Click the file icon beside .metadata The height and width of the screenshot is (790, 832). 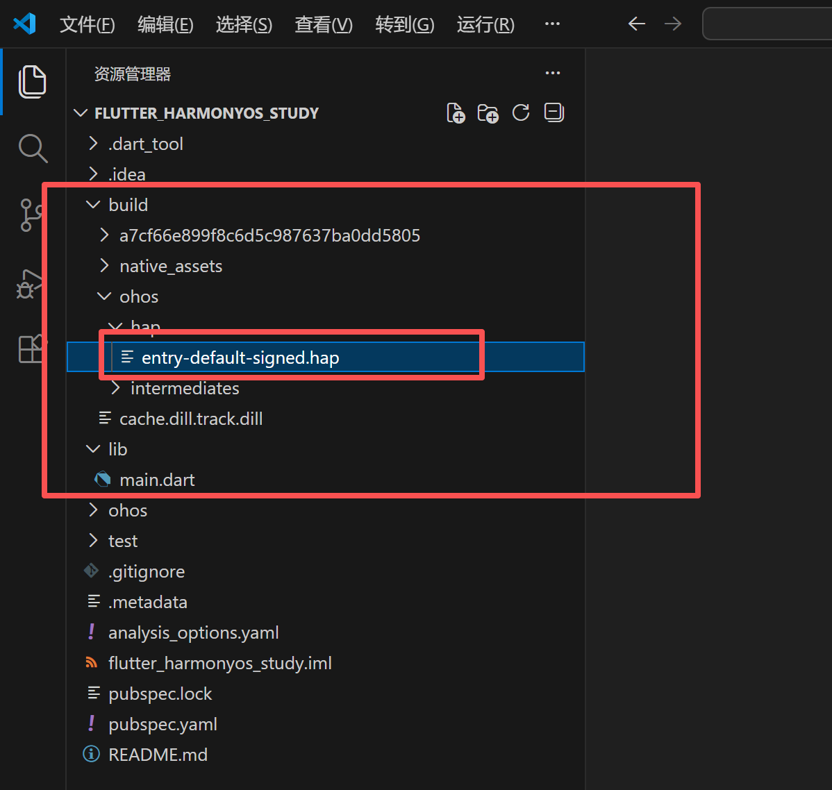[x=94, y=602]
